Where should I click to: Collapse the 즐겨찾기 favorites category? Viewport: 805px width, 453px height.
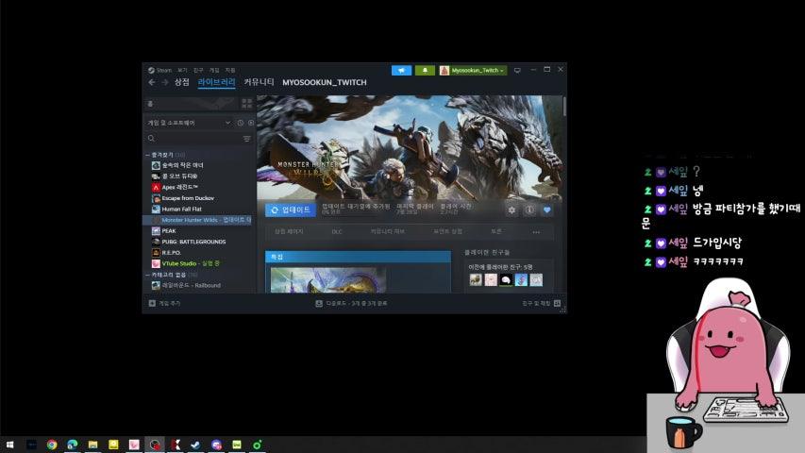point(148,155)
